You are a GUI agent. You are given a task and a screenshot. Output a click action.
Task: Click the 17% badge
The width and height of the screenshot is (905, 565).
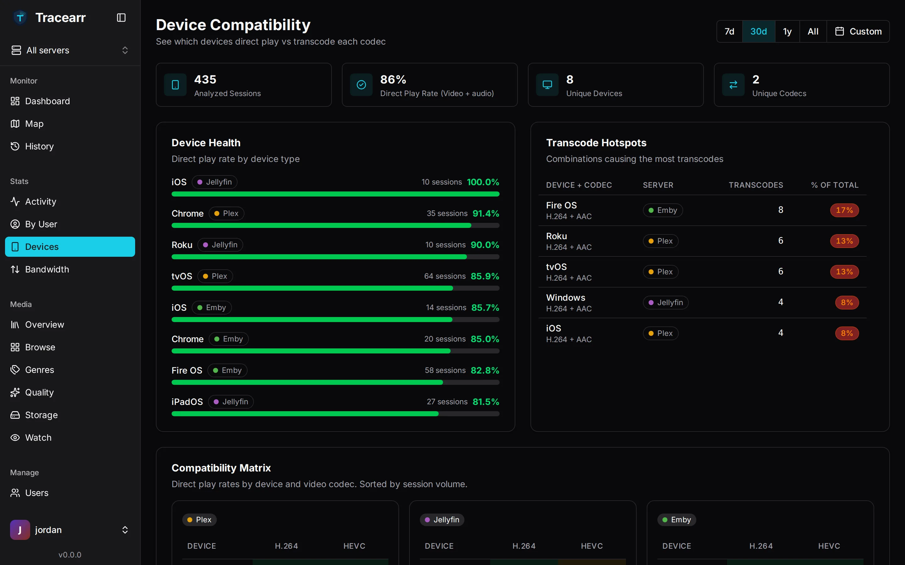click(x=844, y=210)
